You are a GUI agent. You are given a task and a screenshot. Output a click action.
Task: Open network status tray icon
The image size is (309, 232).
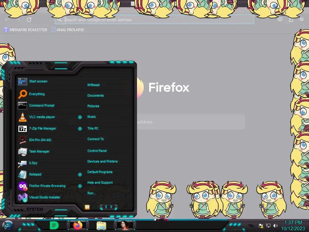268,225
